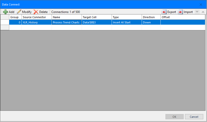Click the Direction column header

(x=151, y=17)
